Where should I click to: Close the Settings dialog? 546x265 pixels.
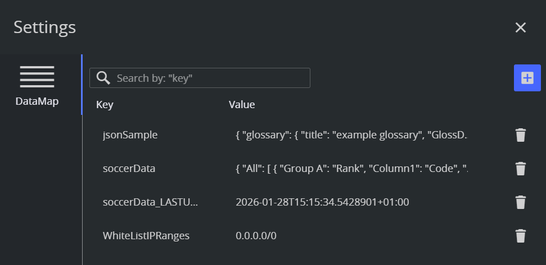click(x=521, y=27)
